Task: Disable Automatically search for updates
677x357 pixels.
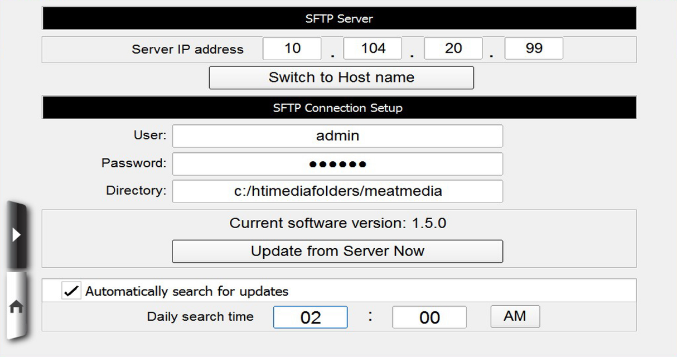Action: pos(71,291)
